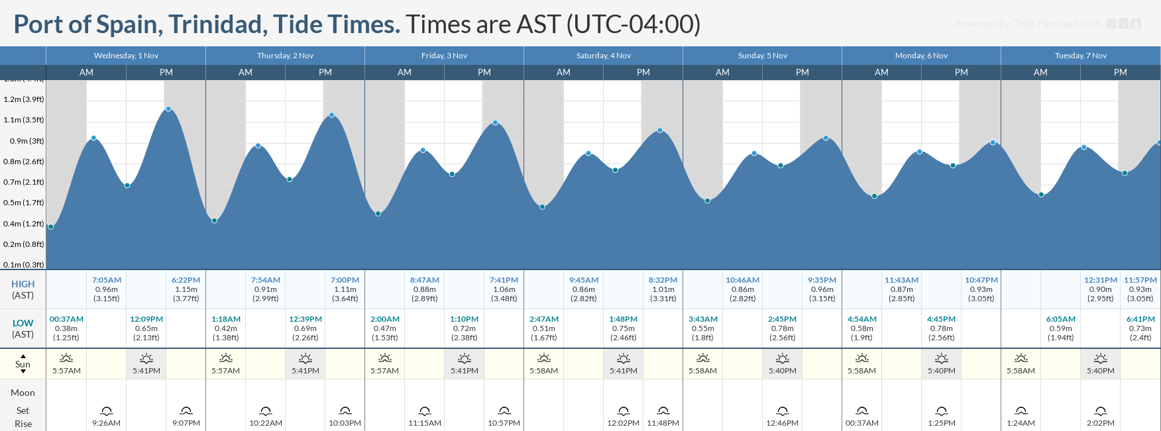Tap the moon icon above 10:57PM
The height and width of the screenshot is (431, 1161).
pos(504,411)
